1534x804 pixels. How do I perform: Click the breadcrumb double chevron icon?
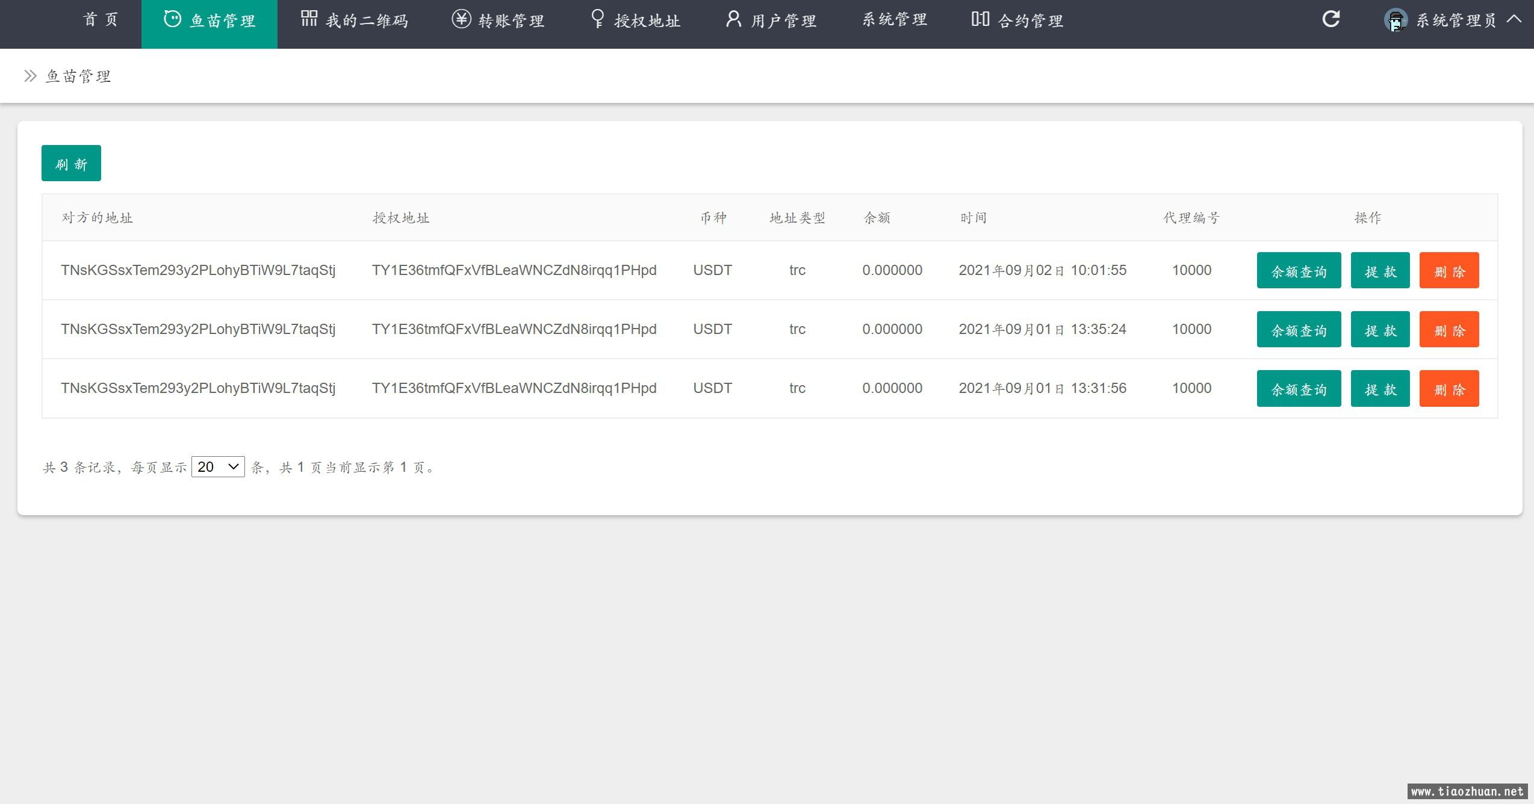pyautogui.click(x=30, y=76)
